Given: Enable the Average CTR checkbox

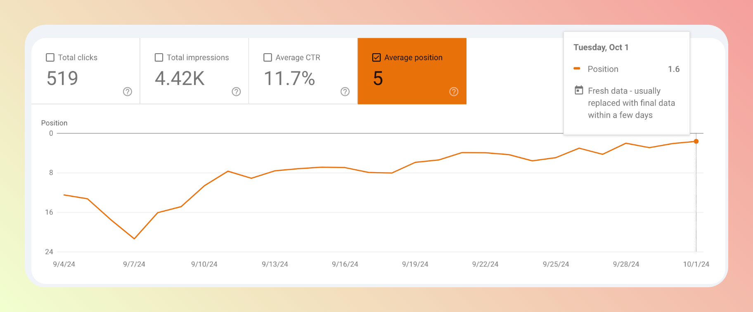Looking at the screenshot, I should (x=268, y=57).
